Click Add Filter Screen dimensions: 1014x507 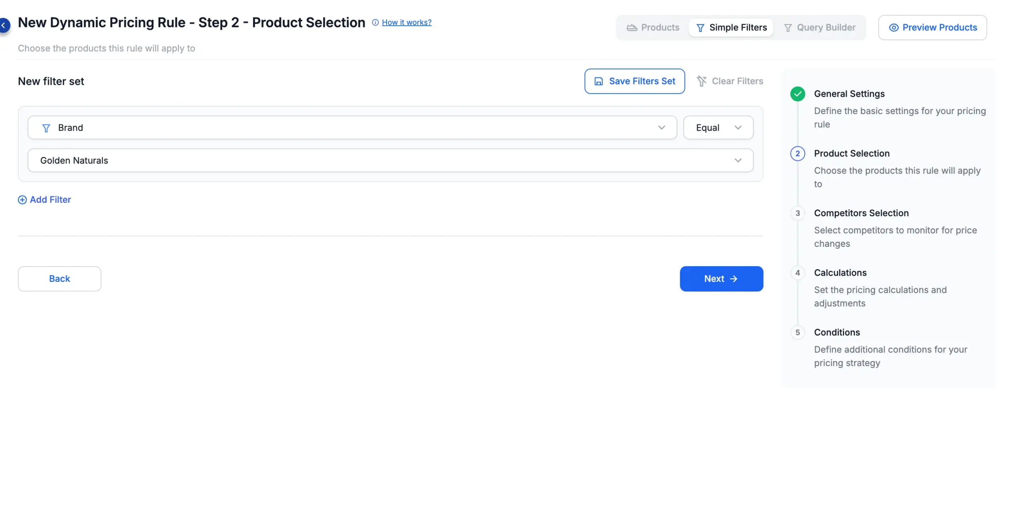point(44,200)
